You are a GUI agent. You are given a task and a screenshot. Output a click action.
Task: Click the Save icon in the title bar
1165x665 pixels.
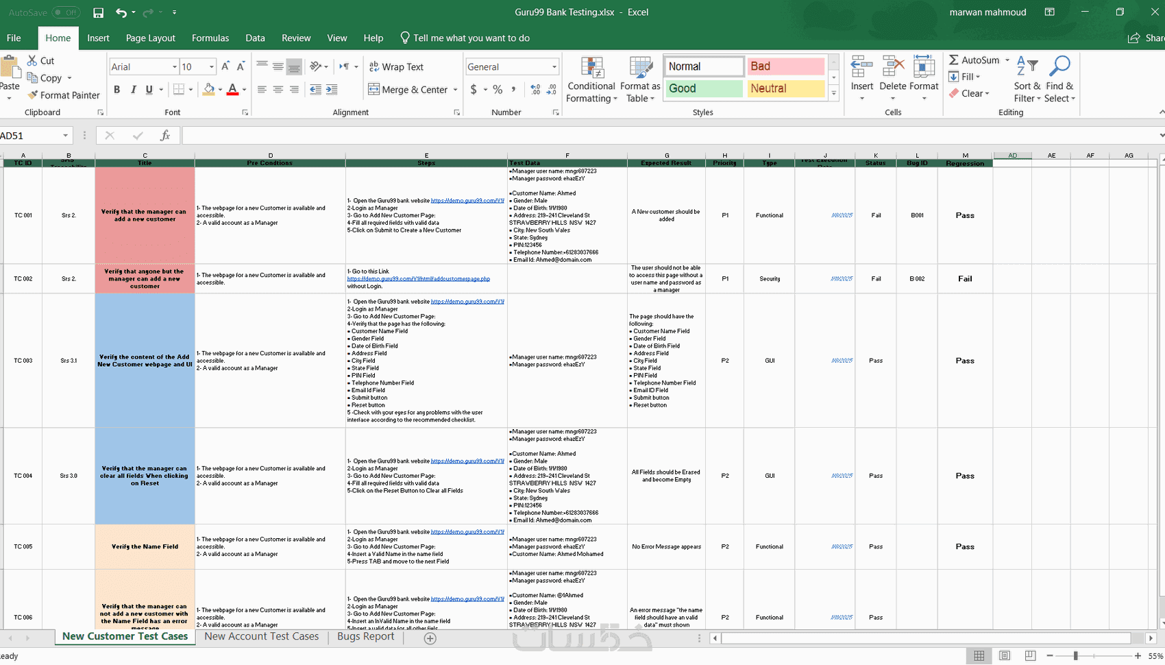(98, 12)
